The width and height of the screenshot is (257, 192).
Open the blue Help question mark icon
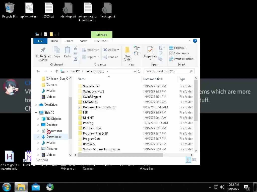195,41
